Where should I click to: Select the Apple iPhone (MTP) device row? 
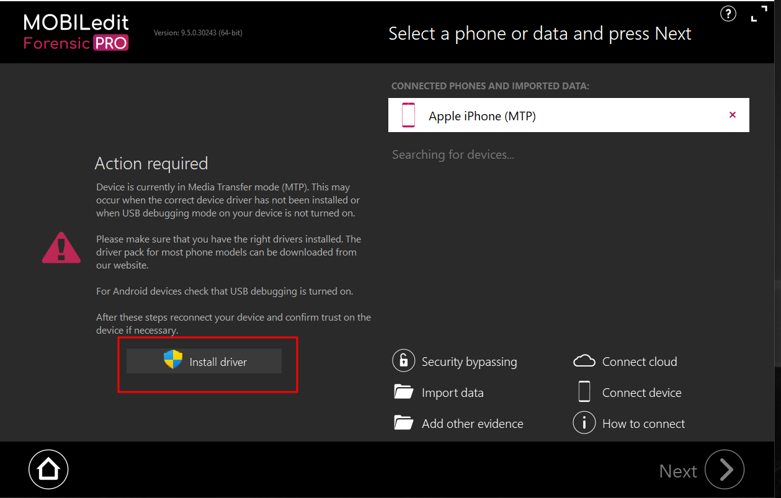(x=569, y=115)
